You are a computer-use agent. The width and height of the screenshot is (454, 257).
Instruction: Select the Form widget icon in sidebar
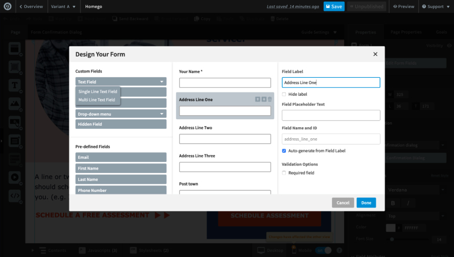[x=15, y=141]
